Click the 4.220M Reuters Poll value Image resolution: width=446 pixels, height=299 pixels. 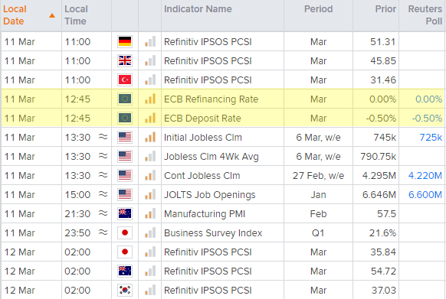click(425, 175)
